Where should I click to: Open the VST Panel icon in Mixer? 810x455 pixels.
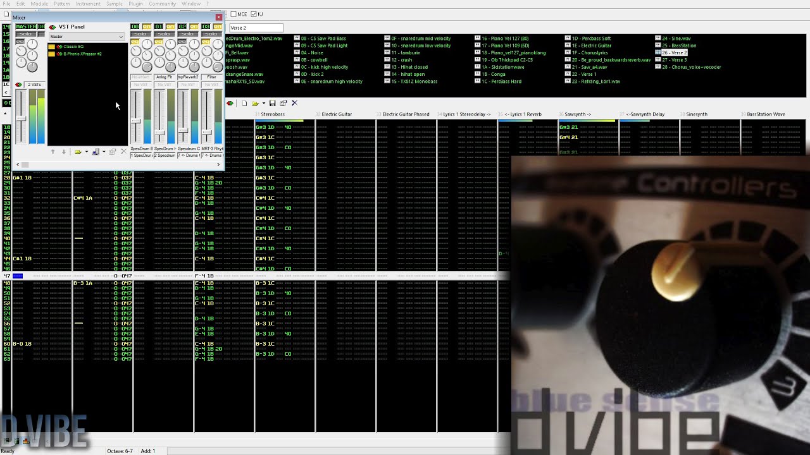click(53, 27)
